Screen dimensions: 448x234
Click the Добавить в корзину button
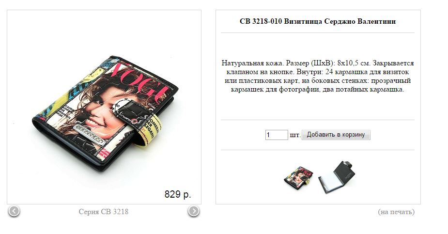tap(336, 135)
